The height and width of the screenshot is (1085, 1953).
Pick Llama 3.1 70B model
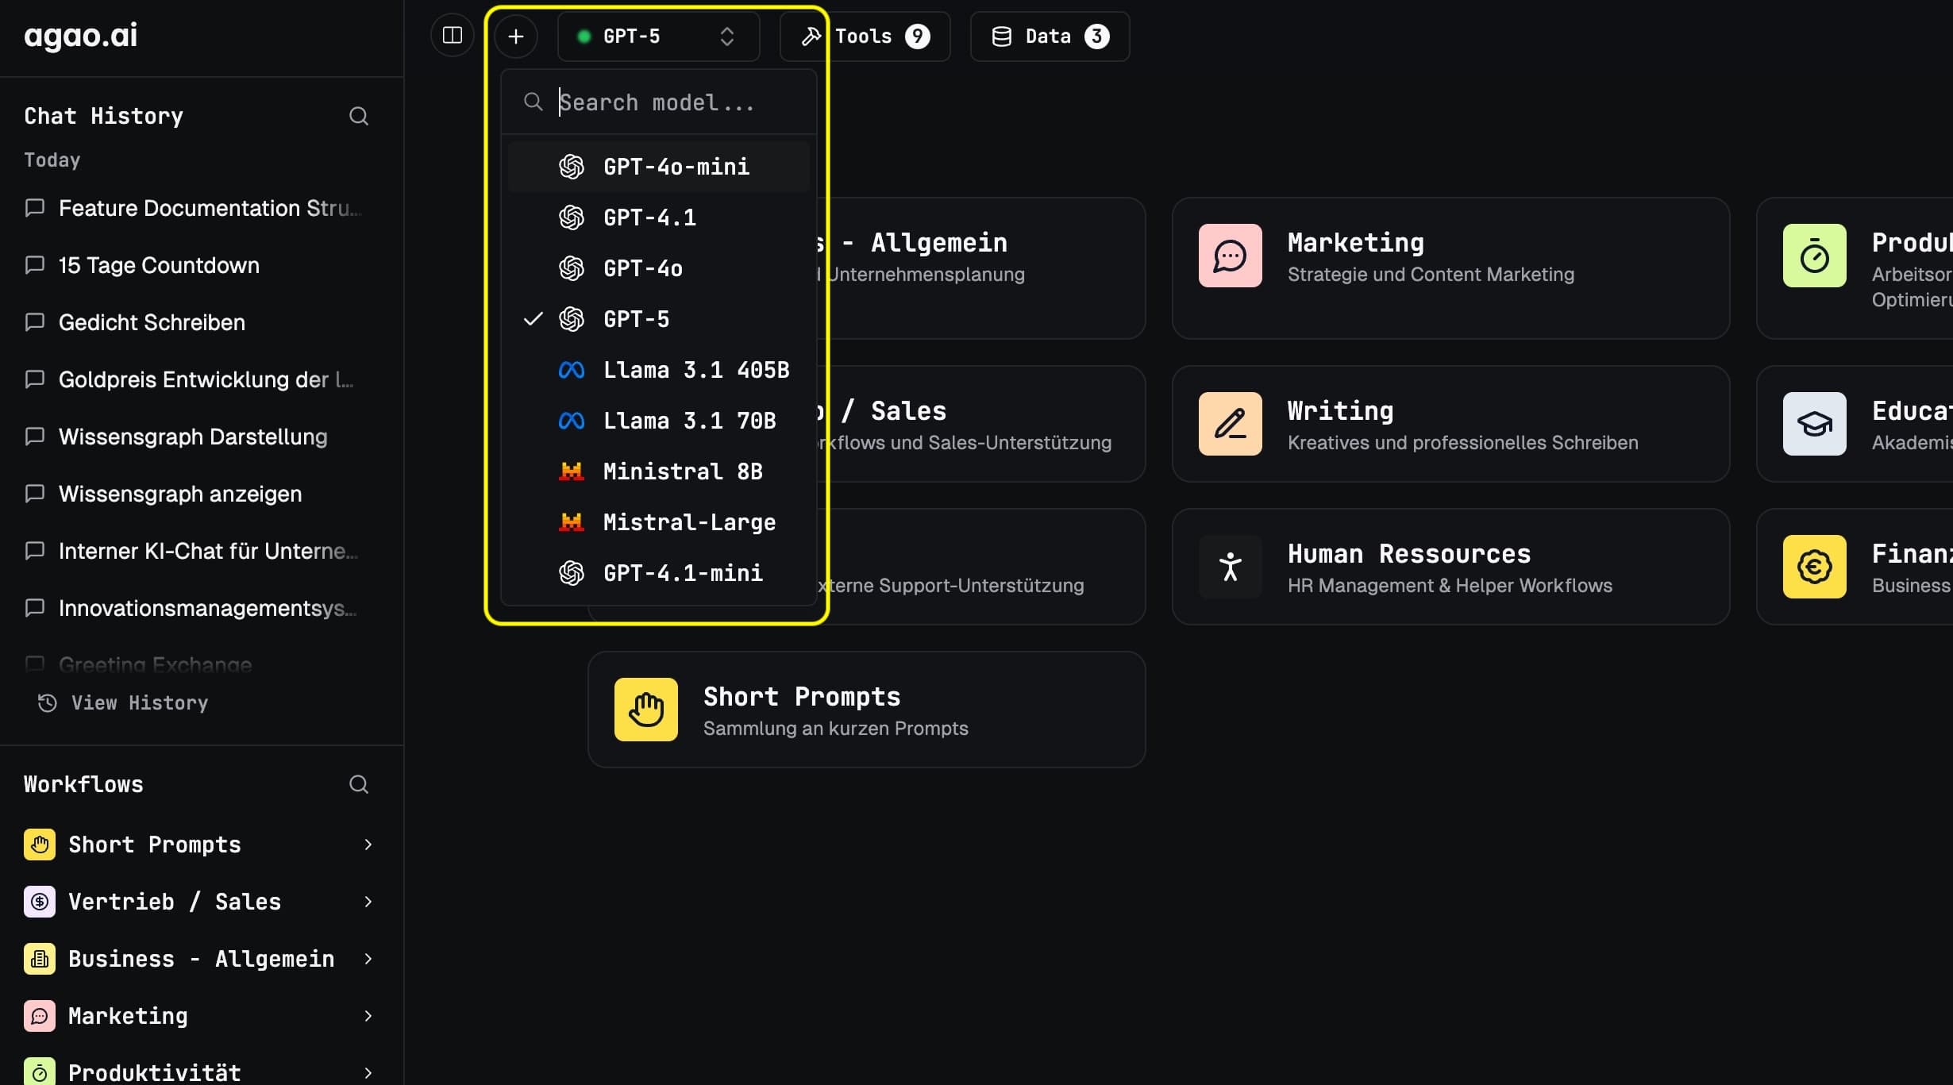(x=658, y=421)
